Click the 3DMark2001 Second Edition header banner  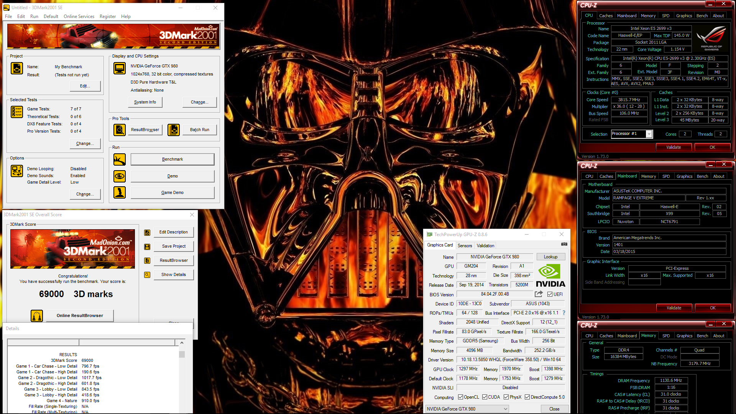point(113,36)
